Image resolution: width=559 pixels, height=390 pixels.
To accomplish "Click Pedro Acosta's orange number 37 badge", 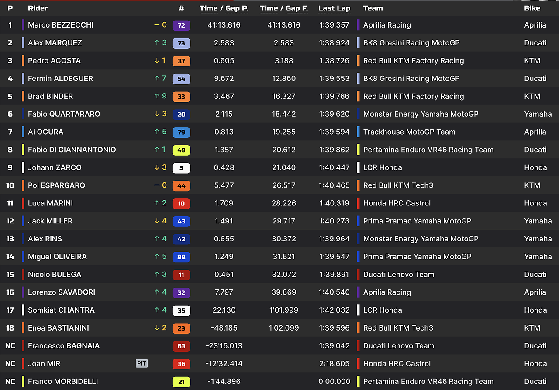I will (x=181, y=61).
